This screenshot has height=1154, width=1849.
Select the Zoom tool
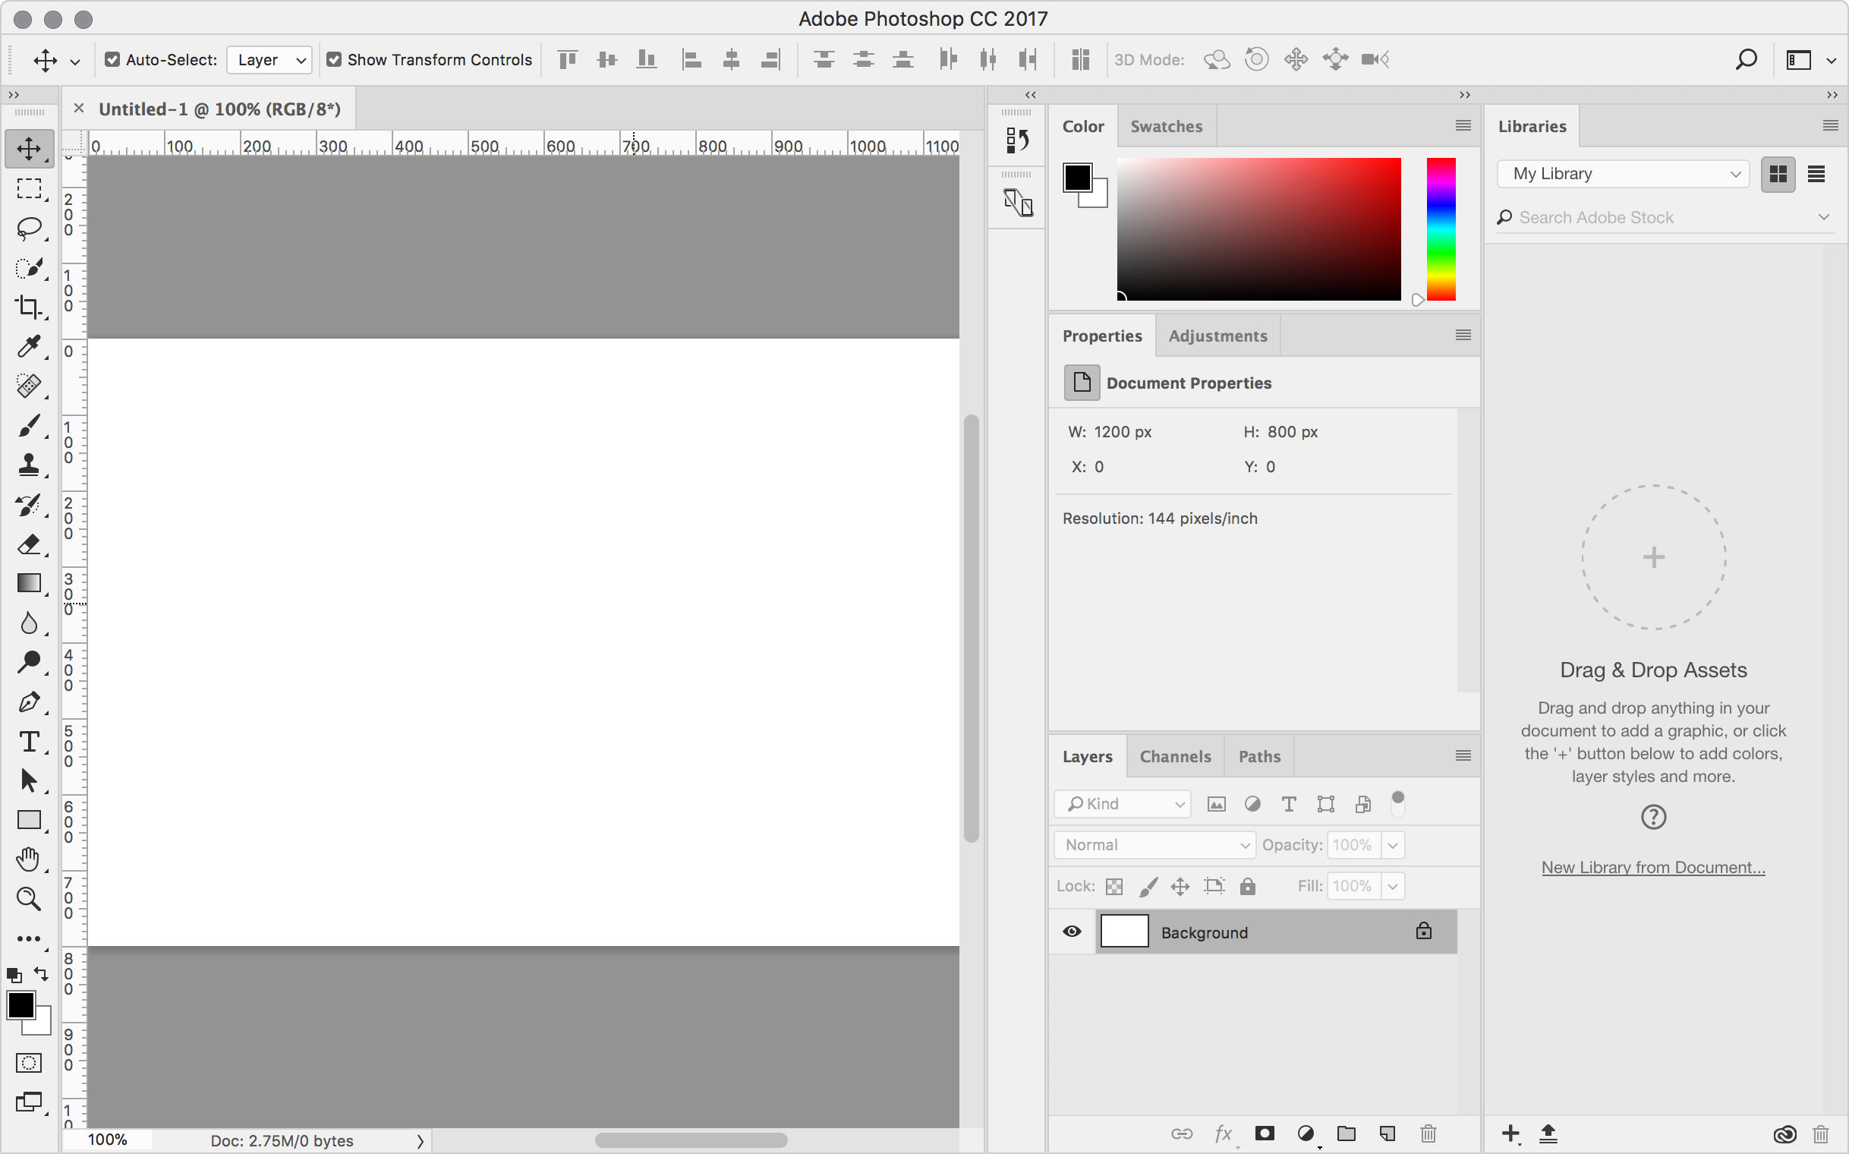pos(29,899)
